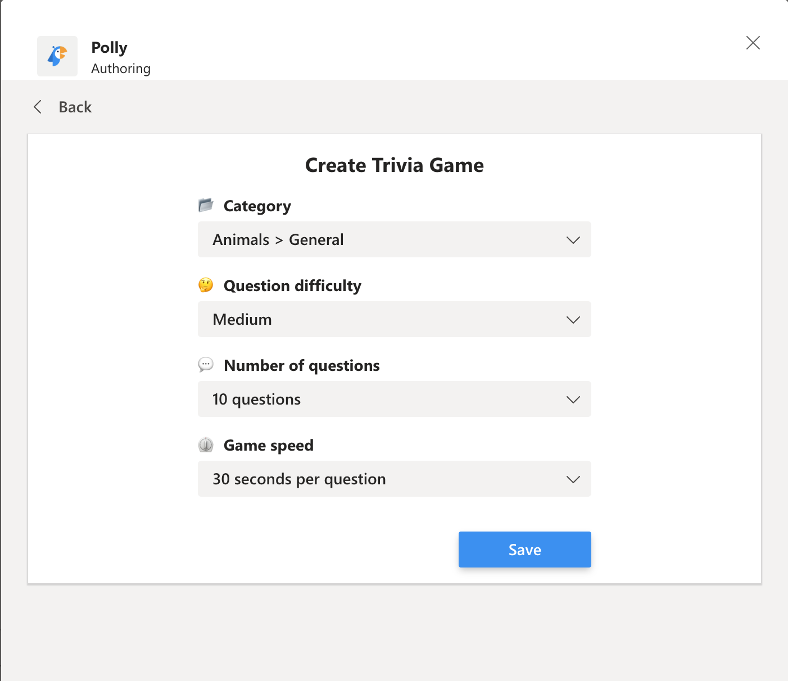Click the Polly parrot app icon

57,56
